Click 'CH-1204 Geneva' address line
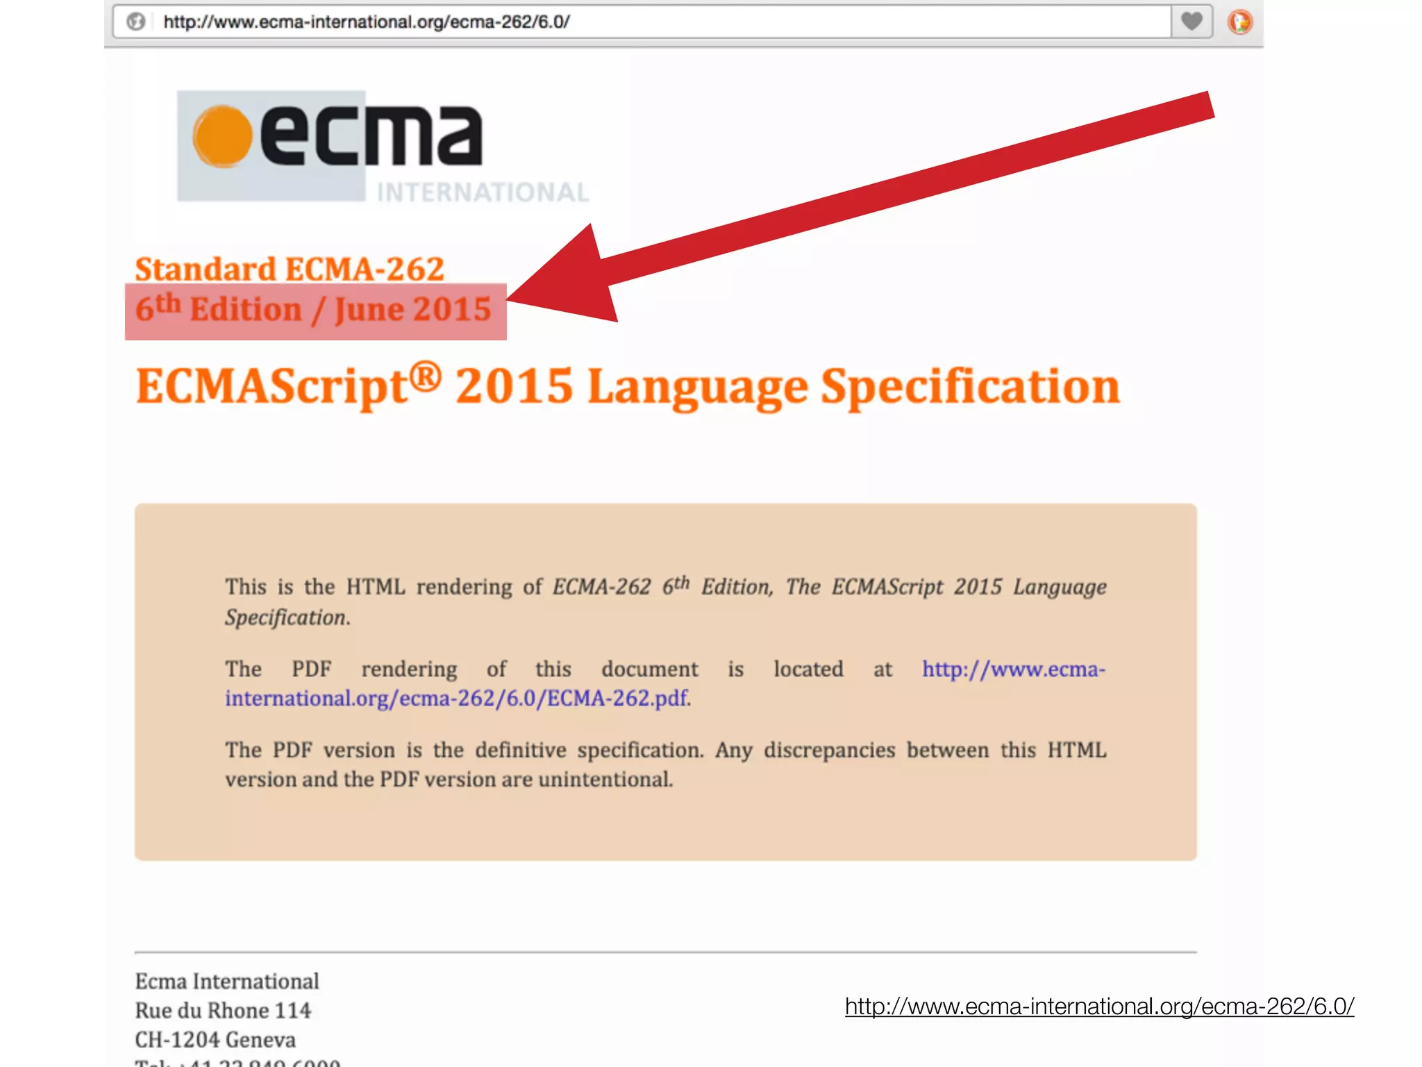Image resolution: width=1422 pixels, height=1067 pixels. 215,1039
